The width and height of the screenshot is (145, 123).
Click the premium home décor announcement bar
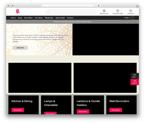(x=72, y=22)
